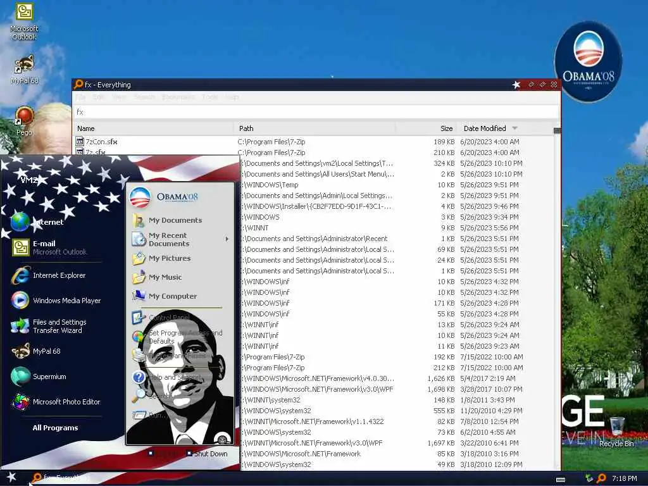Open the File menu in Everything
648x486 pixels.
click(x=80, y=97)
